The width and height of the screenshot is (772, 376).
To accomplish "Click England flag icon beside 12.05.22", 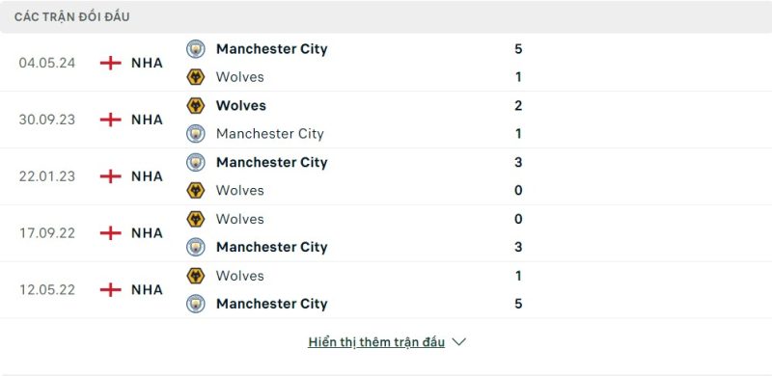I will [110, 289].
